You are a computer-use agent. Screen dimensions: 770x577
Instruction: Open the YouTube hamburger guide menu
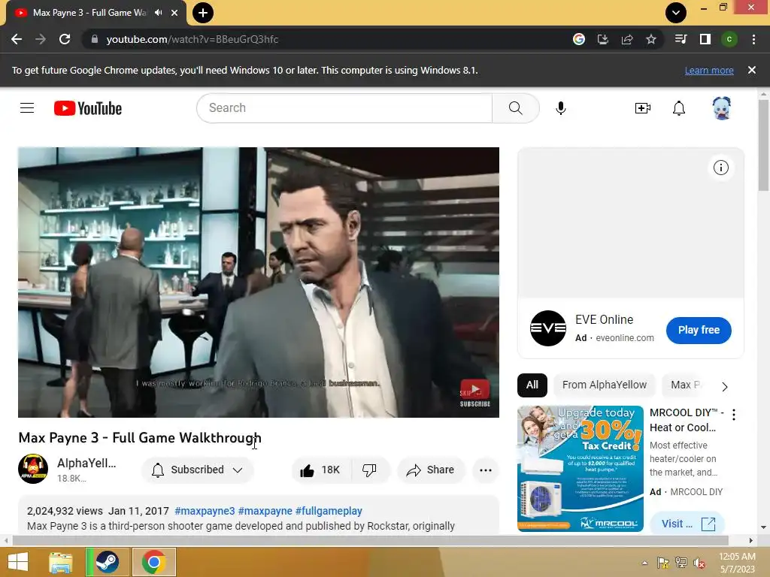pos(27,108)
